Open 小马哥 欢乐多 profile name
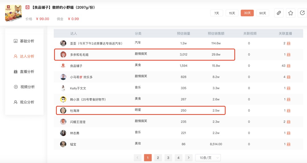Screen dimensions: 307x163 coord(81,77)
